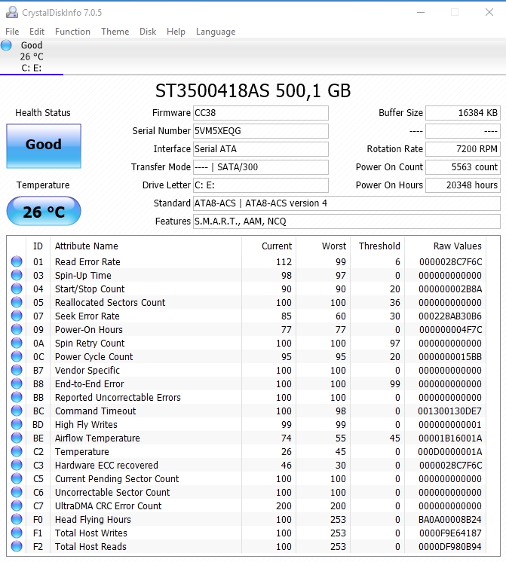Click raw value 0000DF980B94 of Total Host Reads
Image resolution: width=506 pixels, height=562 pixels.
[450, 547]
